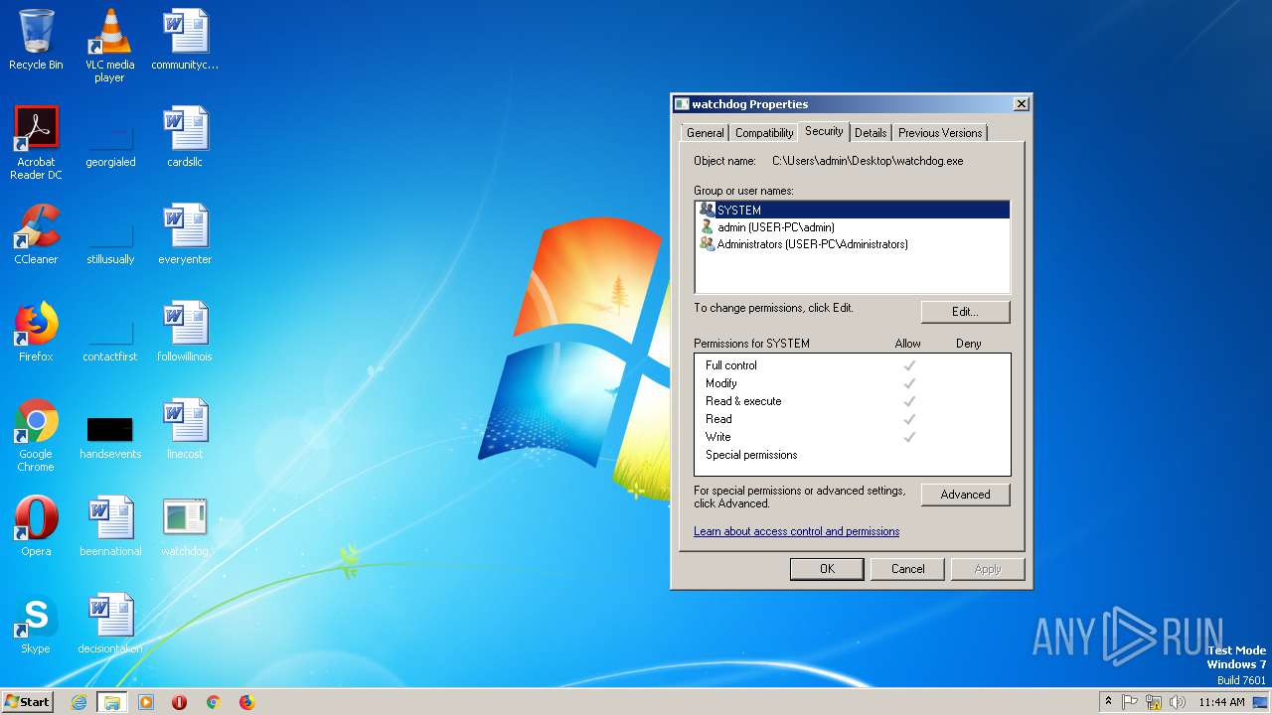This screenshot has height=715, width=1272.
Task: Open the decisiontaken Word document
Action: click(x=110, y=624)
